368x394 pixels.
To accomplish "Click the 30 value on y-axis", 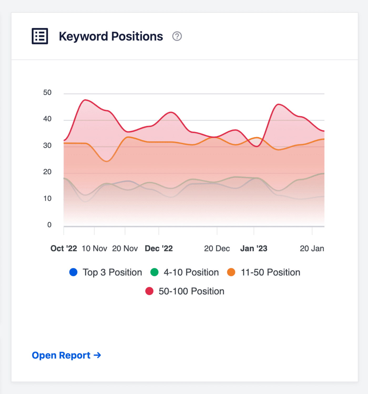I will [47, 146].
